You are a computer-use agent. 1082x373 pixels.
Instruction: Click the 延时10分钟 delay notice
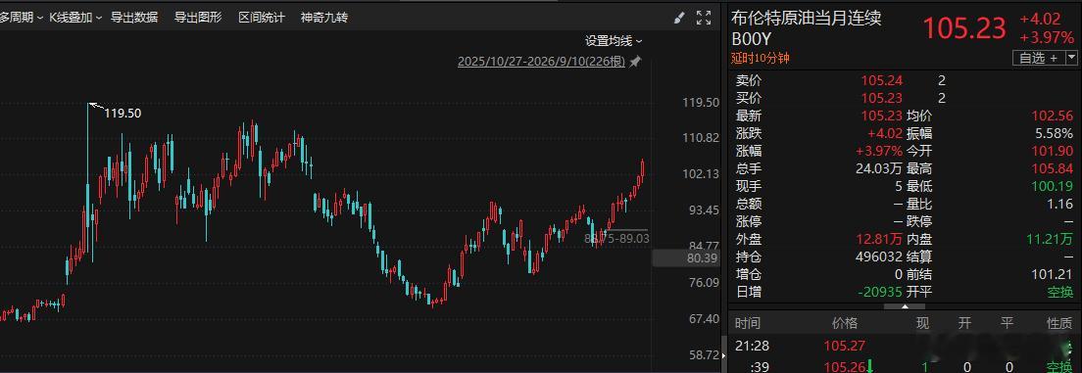point(761,59)
